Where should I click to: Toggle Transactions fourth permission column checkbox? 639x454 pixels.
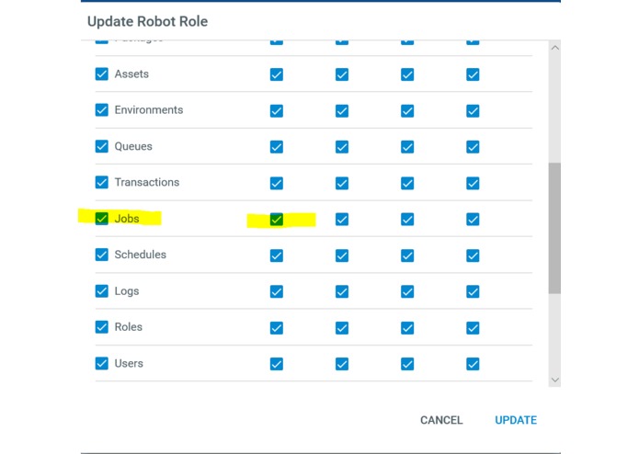coord(473,183)
